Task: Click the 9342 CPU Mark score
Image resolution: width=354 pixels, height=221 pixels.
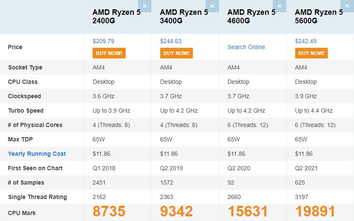Action: (x=176, y=212)
